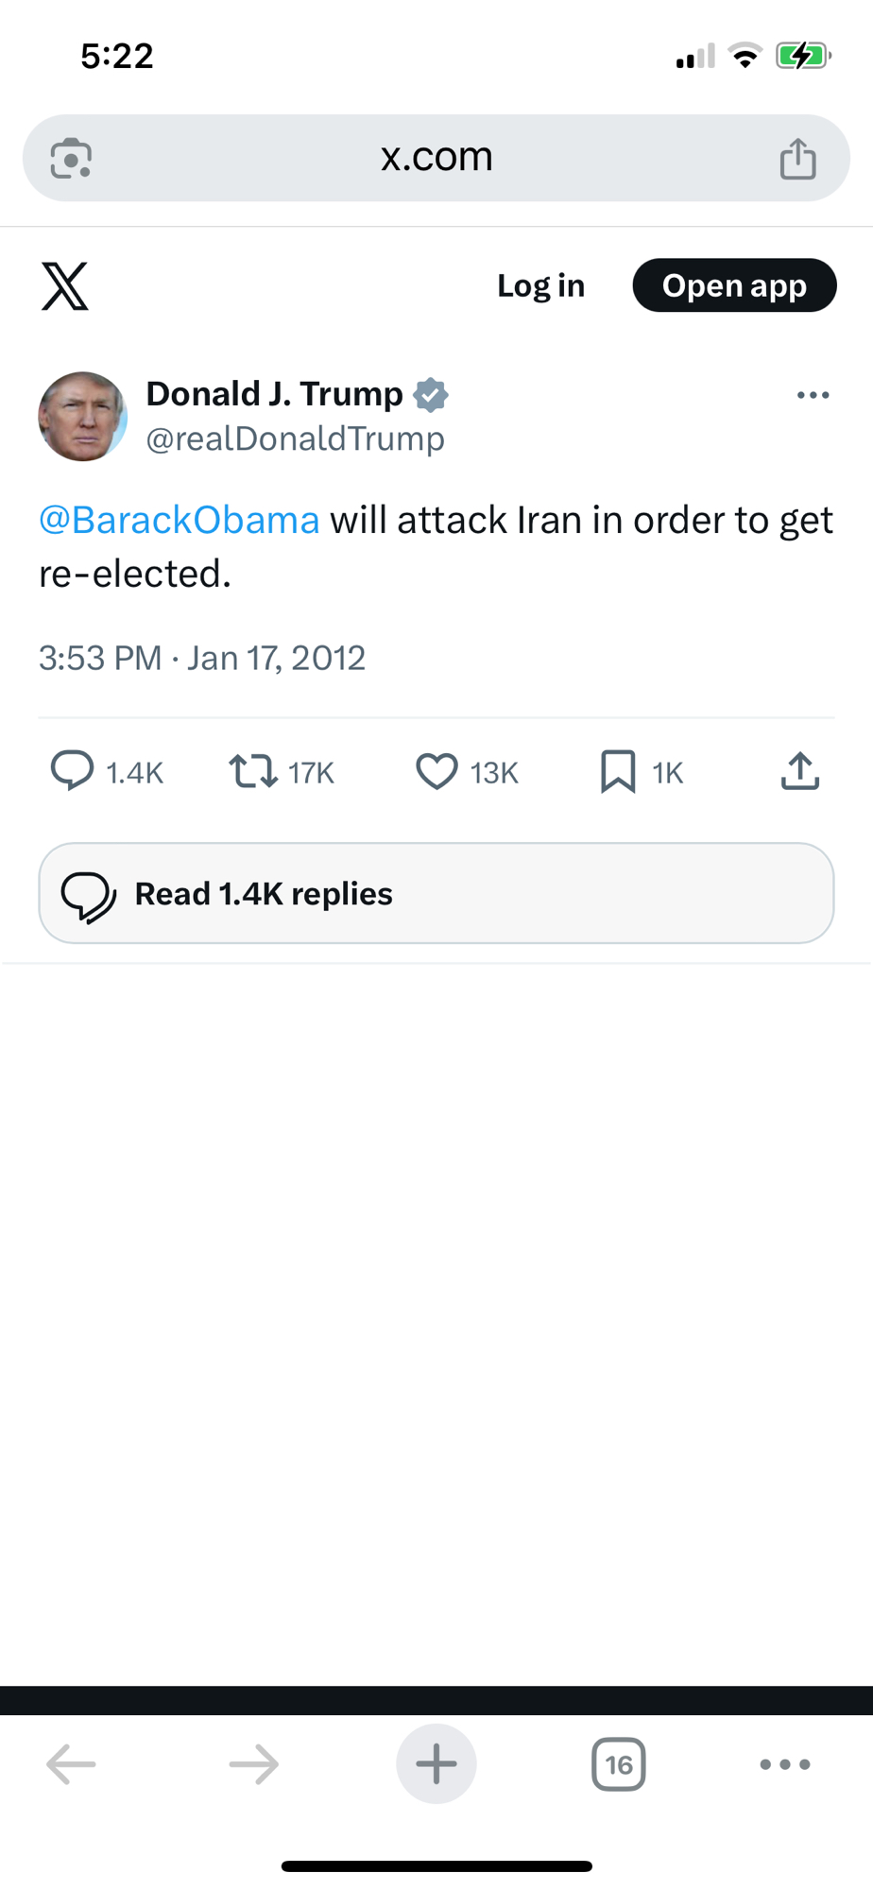Tap the @BarackObama mention link
The width and height of the screenshot is (873, 1890).
180,520
